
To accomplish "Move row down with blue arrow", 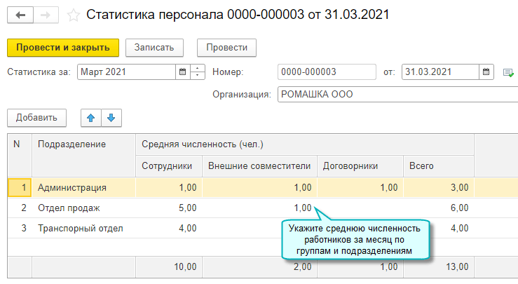I will tap(109, 117).
